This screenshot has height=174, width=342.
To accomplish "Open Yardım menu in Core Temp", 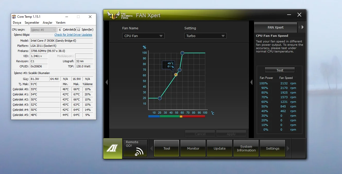I will point(61,23).
